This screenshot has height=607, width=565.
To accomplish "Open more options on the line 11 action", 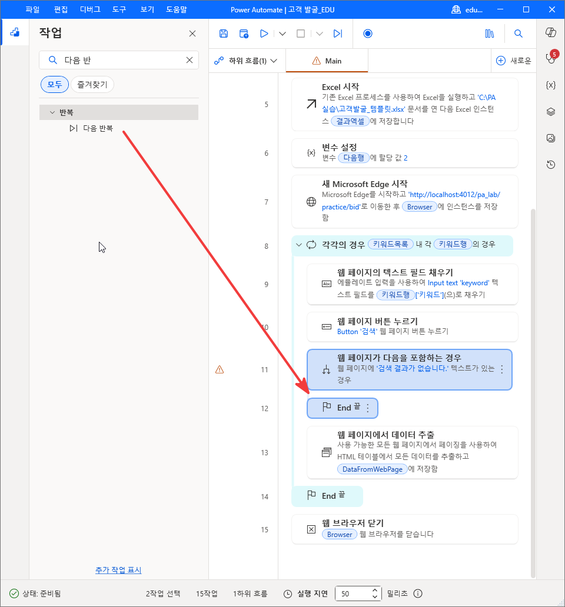I will (502, 370).
